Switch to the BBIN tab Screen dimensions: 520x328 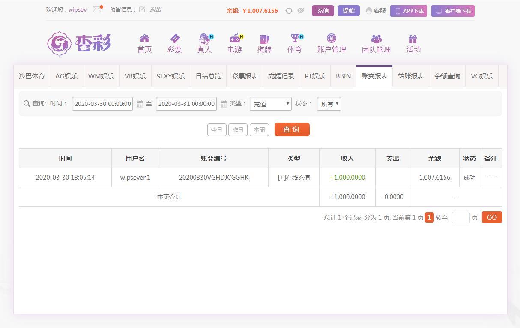[x=343, y=76]
